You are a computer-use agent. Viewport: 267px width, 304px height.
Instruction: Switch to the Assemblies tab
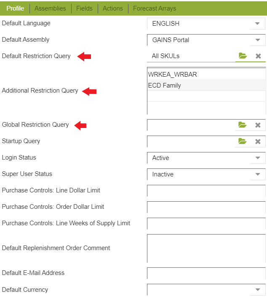coord(50,8)
